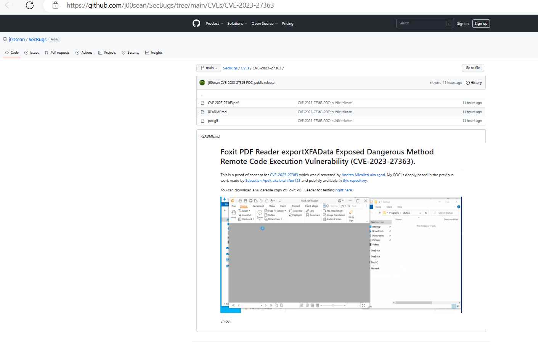Screen dimensions: 538x345
Task: Click commit message in README.md row
Action: click(325, 112)
